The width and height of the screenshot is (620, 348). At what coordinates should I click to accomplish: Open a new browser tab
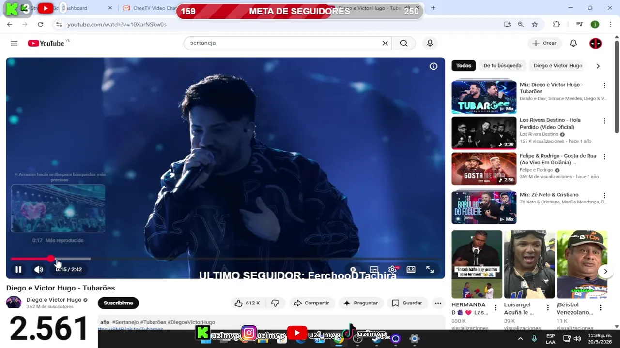tap(433, 8)
